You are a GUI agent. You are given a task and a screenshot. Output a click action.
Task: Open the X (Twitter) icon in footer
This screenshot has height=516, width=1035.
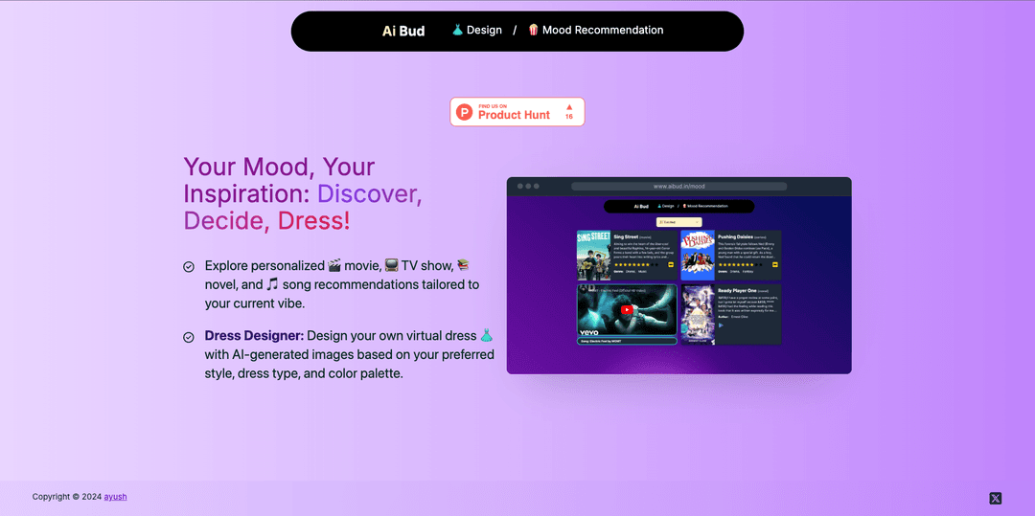coord(995,498)
